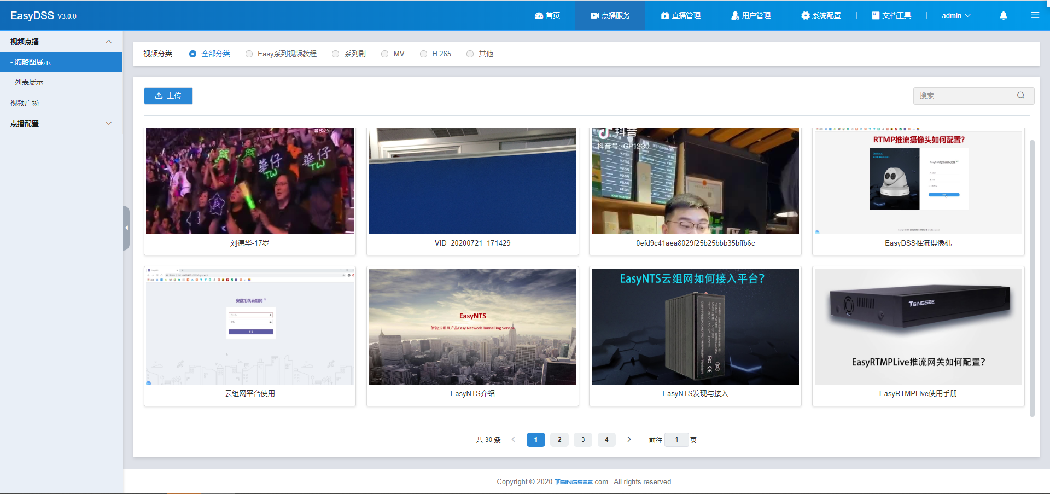
Task: Open the 用户管理 nav item
Action: (x=751, y=15)
